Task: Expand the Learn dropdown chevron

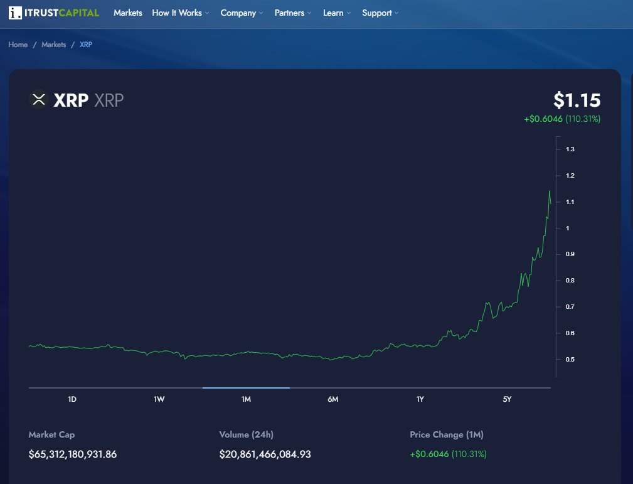Action: click(349, 13)
